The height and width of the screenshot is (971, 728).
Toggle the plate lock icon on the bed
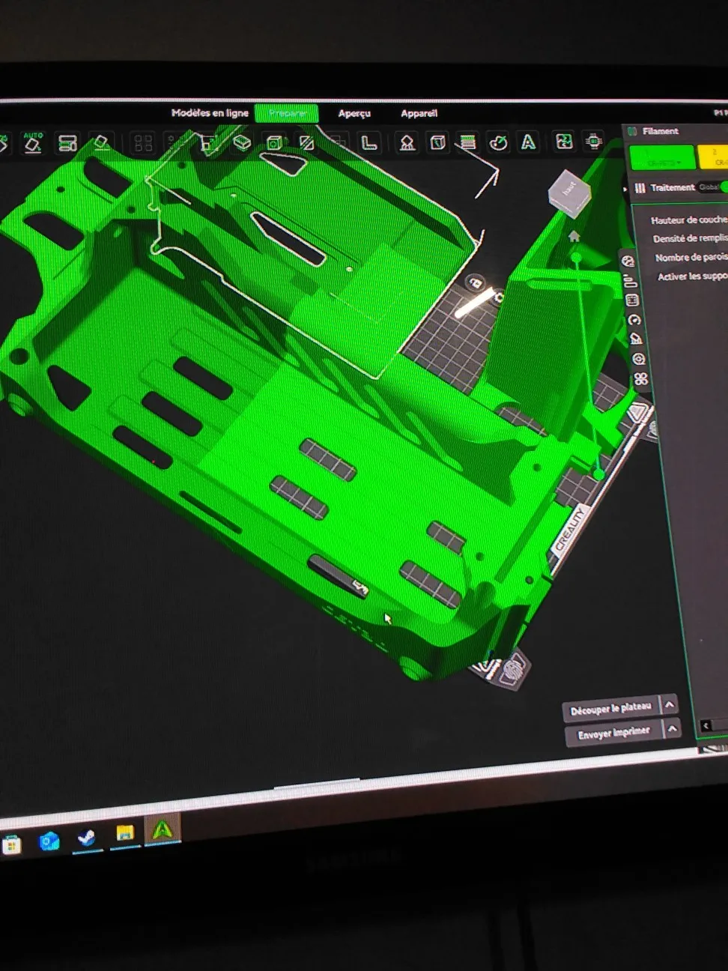point(475,282)
